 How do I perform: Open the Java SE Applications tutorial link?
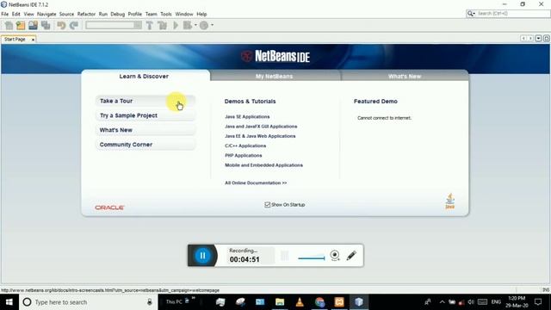click(x=247, y=117)
